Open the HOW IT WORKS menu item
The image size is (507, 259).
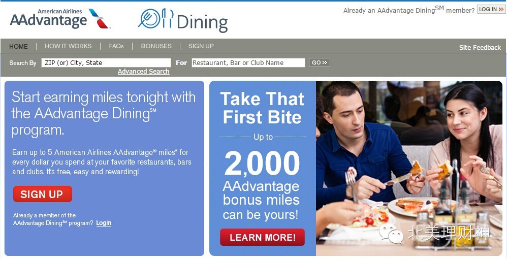click(x=68, y=46)
